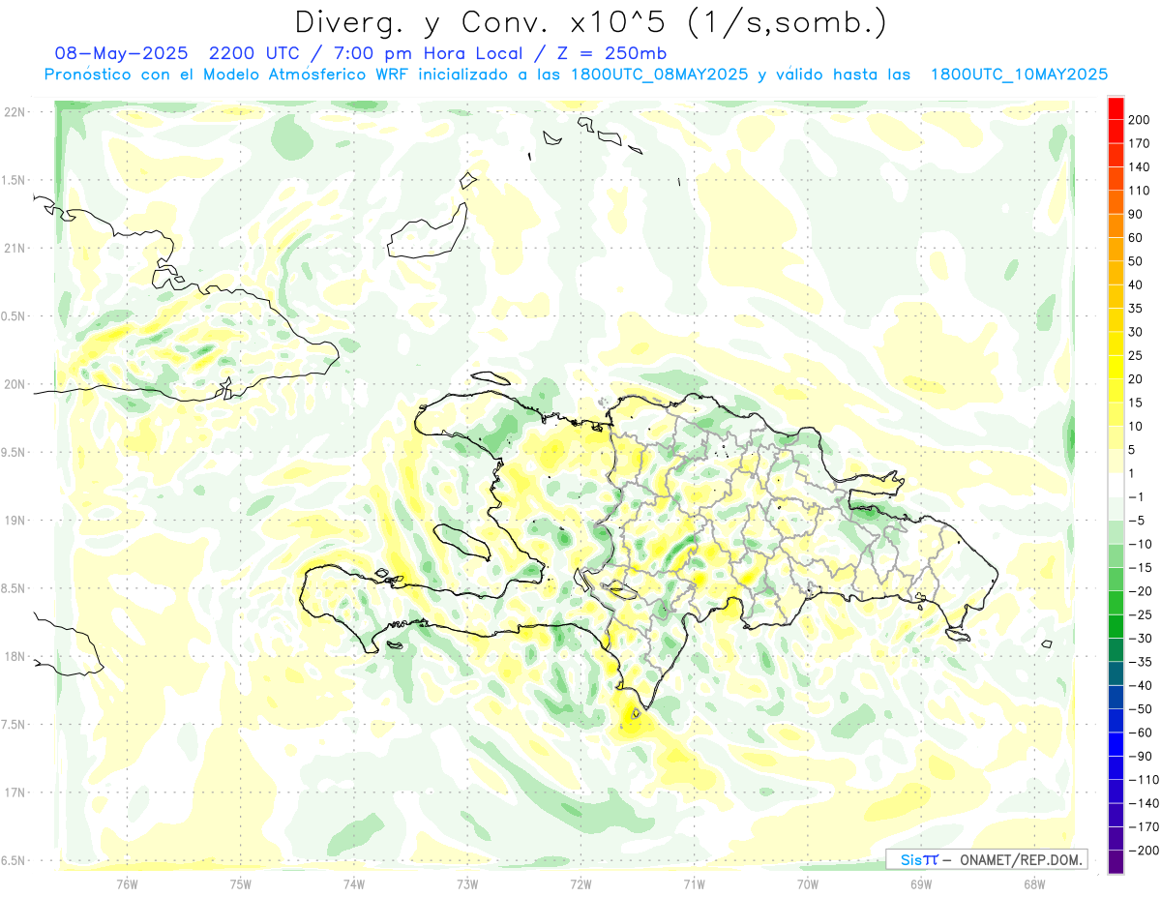Screen dimensions: 1161x897
Task: Click the "10" color bar label
Action: click(x=1136, y=427)
